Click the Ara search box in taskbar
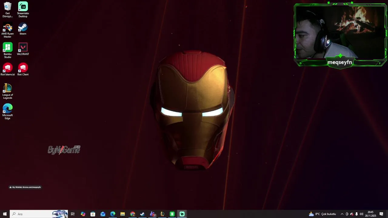 click(39, 214)
